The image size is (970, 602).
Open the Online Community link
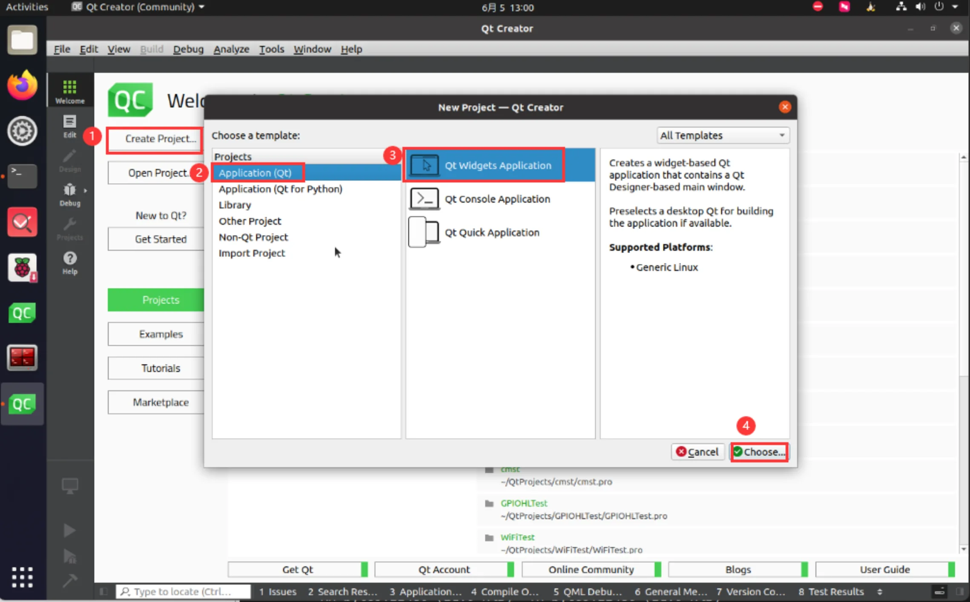(591, 570)
